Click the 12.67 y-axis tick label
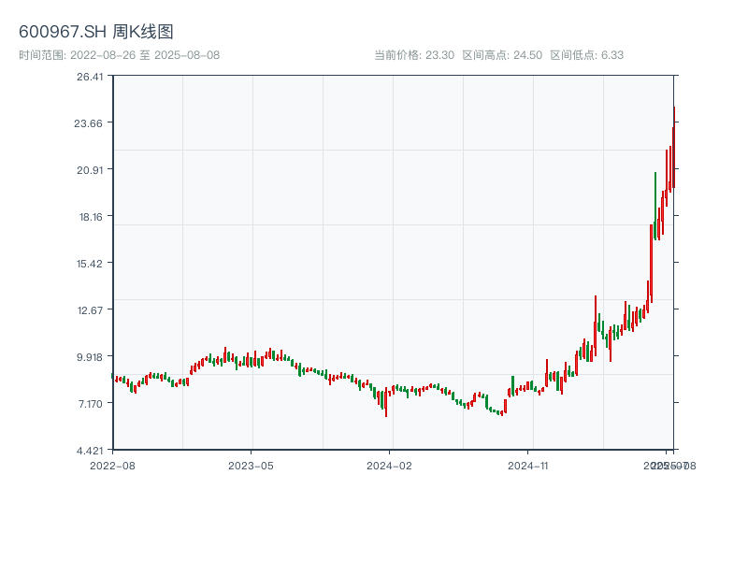 [x=90, y=309]
